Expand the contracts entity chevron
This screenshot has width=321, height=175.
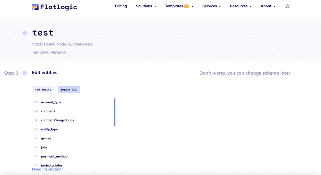point(36,111)
